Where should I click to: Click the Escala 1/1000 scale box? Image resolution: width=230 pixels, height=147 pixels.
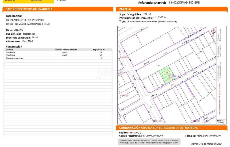tap(220, 121)
